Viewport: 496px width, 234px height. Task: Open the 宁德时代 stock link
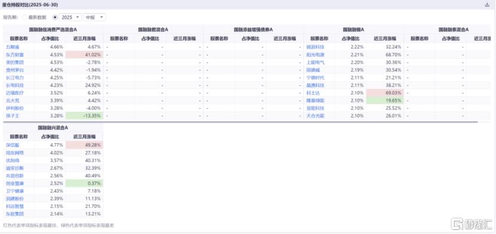316,78
